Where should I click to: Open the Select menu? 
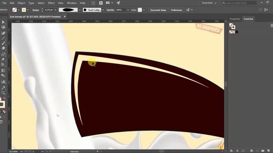click(41, 3)
